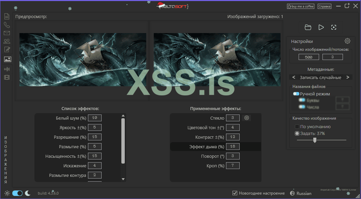Image resolution: width=361 pixels, height=199 pixels.
Task: Toggle the light/dark theme switch
Action: click(17, 193)
